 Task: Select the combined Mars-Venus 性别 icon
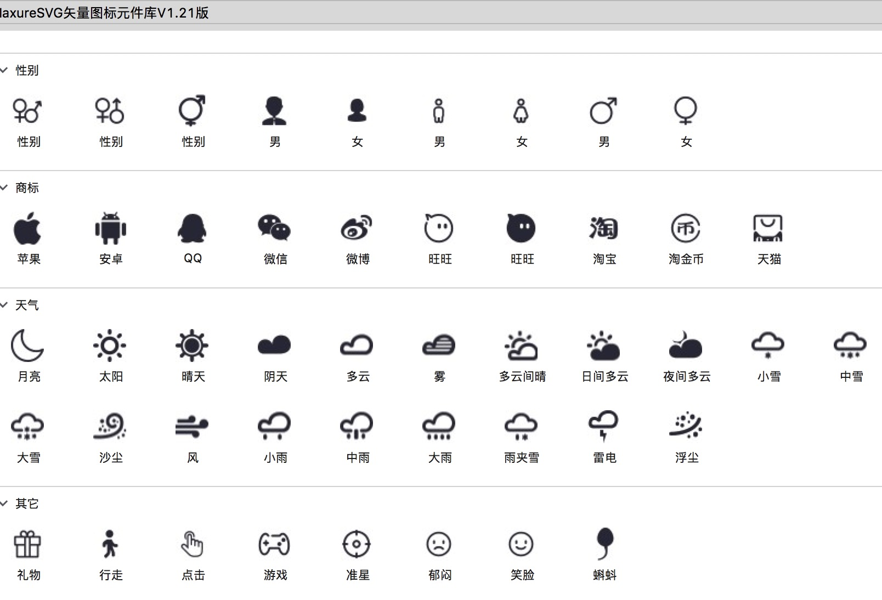192,110
